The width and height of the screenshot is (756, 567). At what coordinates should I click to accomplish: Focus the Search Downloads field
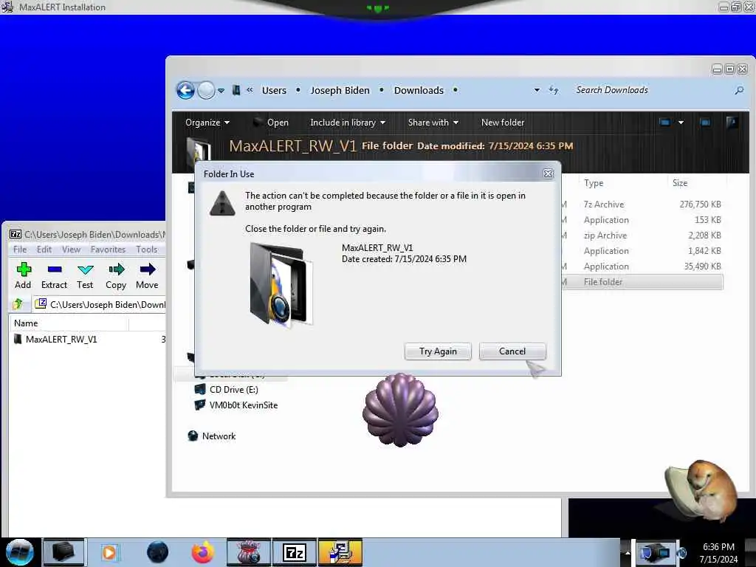pos(651,90)
